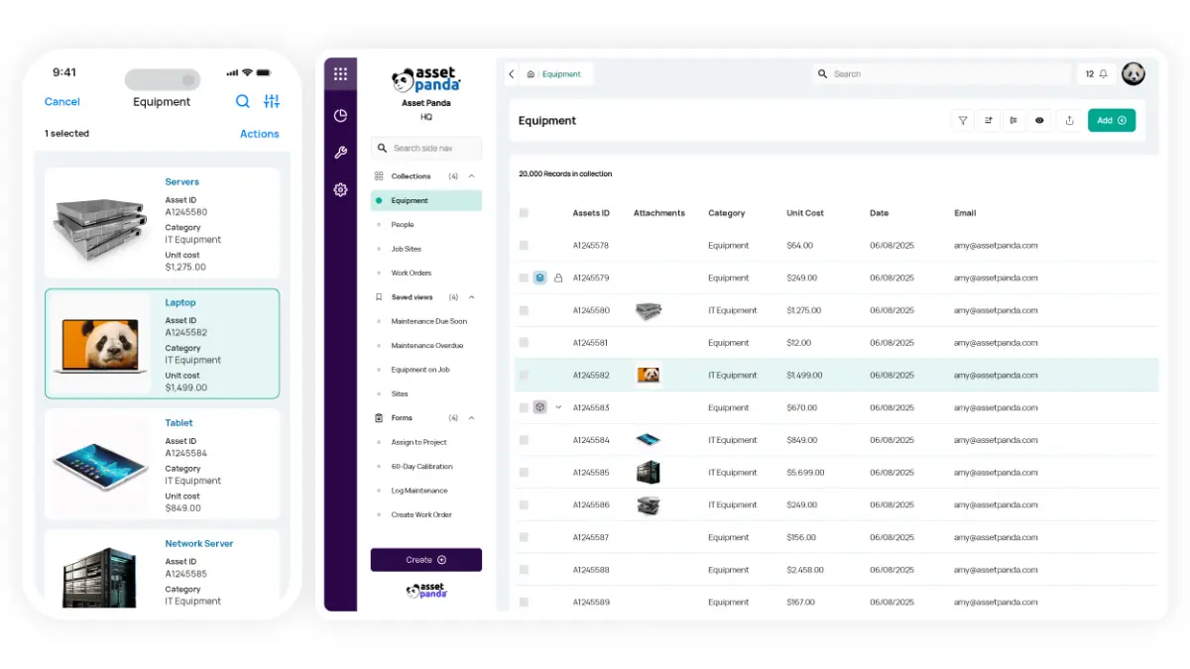Expand row A1245583 using its chevron
This screenshot has height=669, width=1190.
pos(558,407)
